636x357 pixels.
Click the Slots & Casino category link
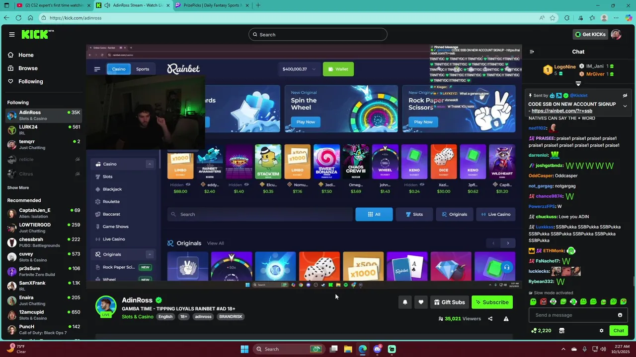[x=138, y=317]
